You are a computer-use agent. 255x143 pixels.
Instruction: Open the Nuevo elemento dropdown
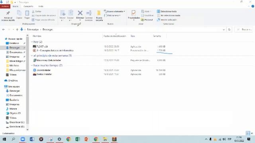(x=114, y=12)
